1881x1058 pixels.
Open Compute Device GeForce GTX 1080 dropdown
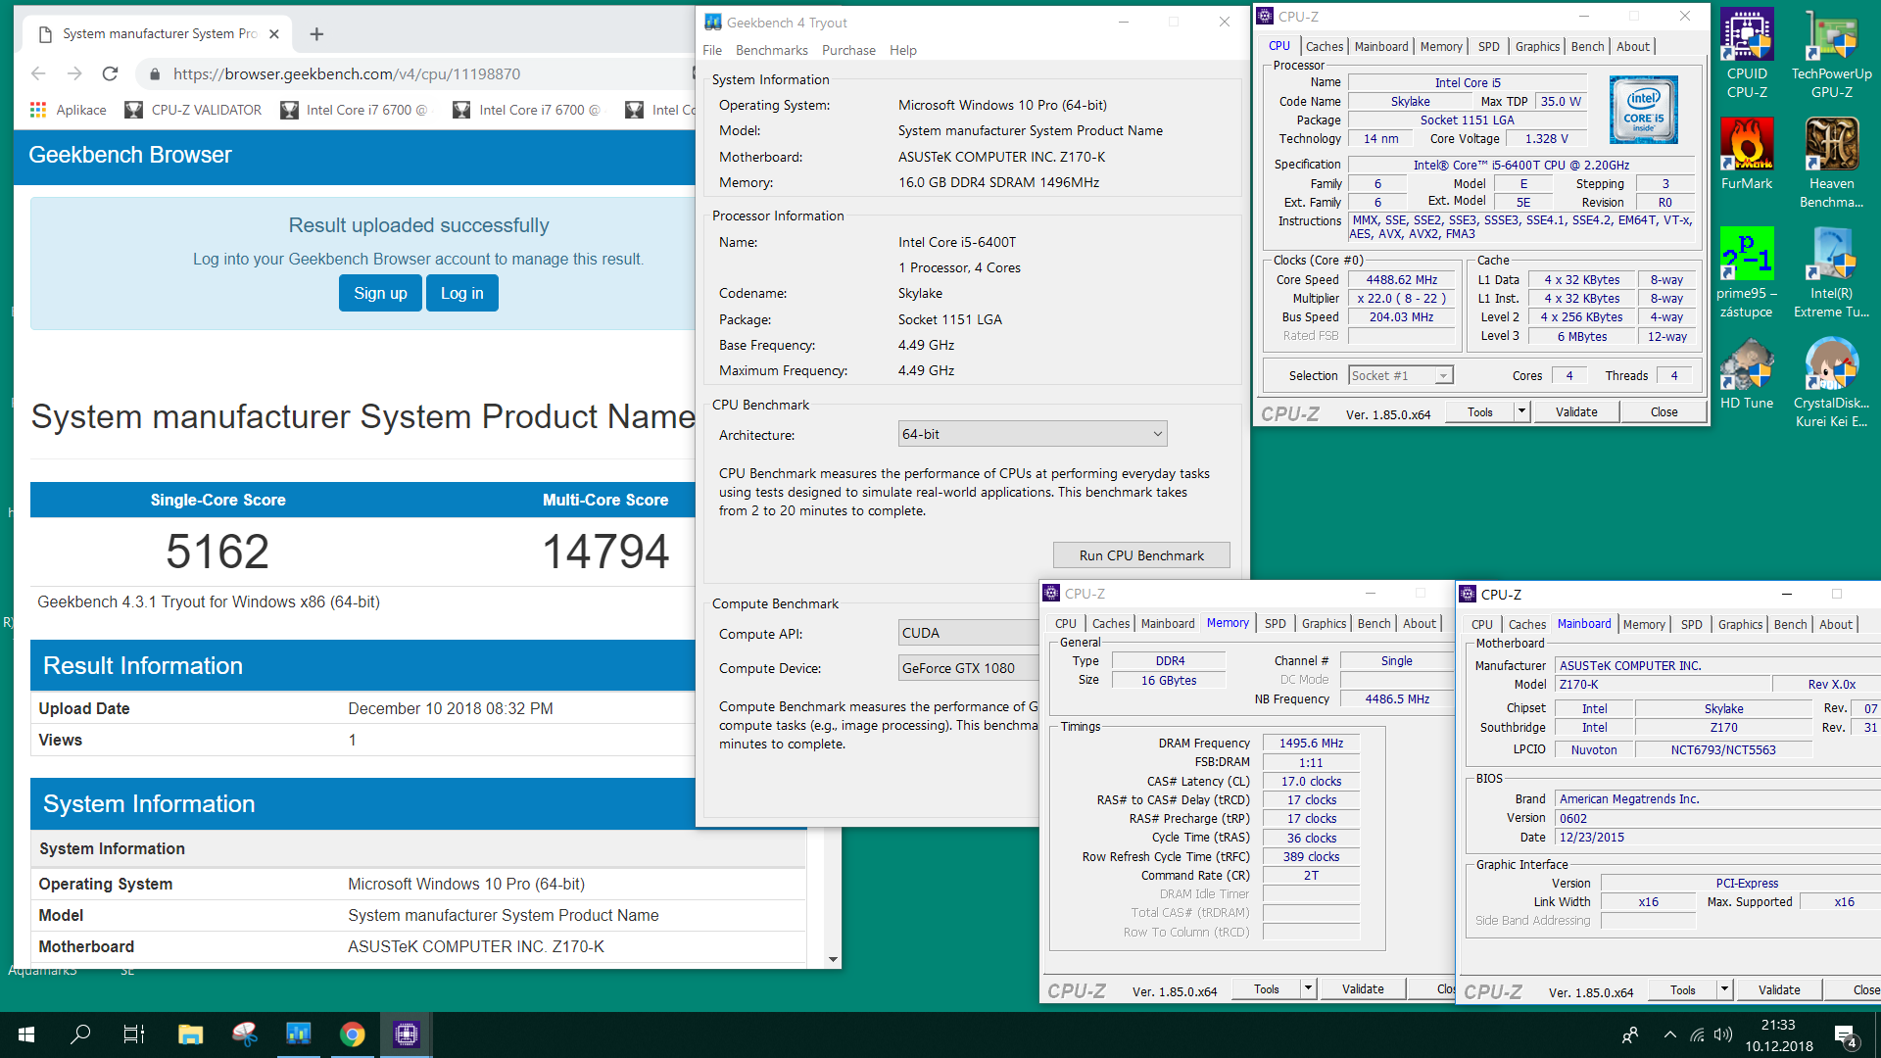[968, 668]
